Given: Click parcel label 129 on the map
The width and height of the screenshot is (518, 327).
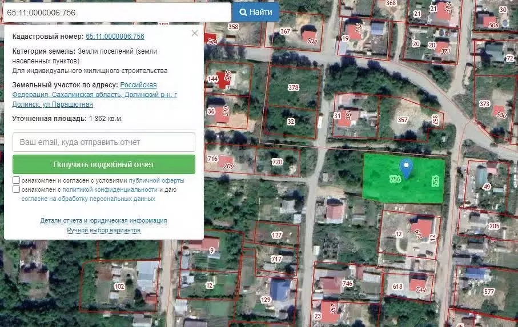Looking at the screenshot, I should (x=266, y=300).
